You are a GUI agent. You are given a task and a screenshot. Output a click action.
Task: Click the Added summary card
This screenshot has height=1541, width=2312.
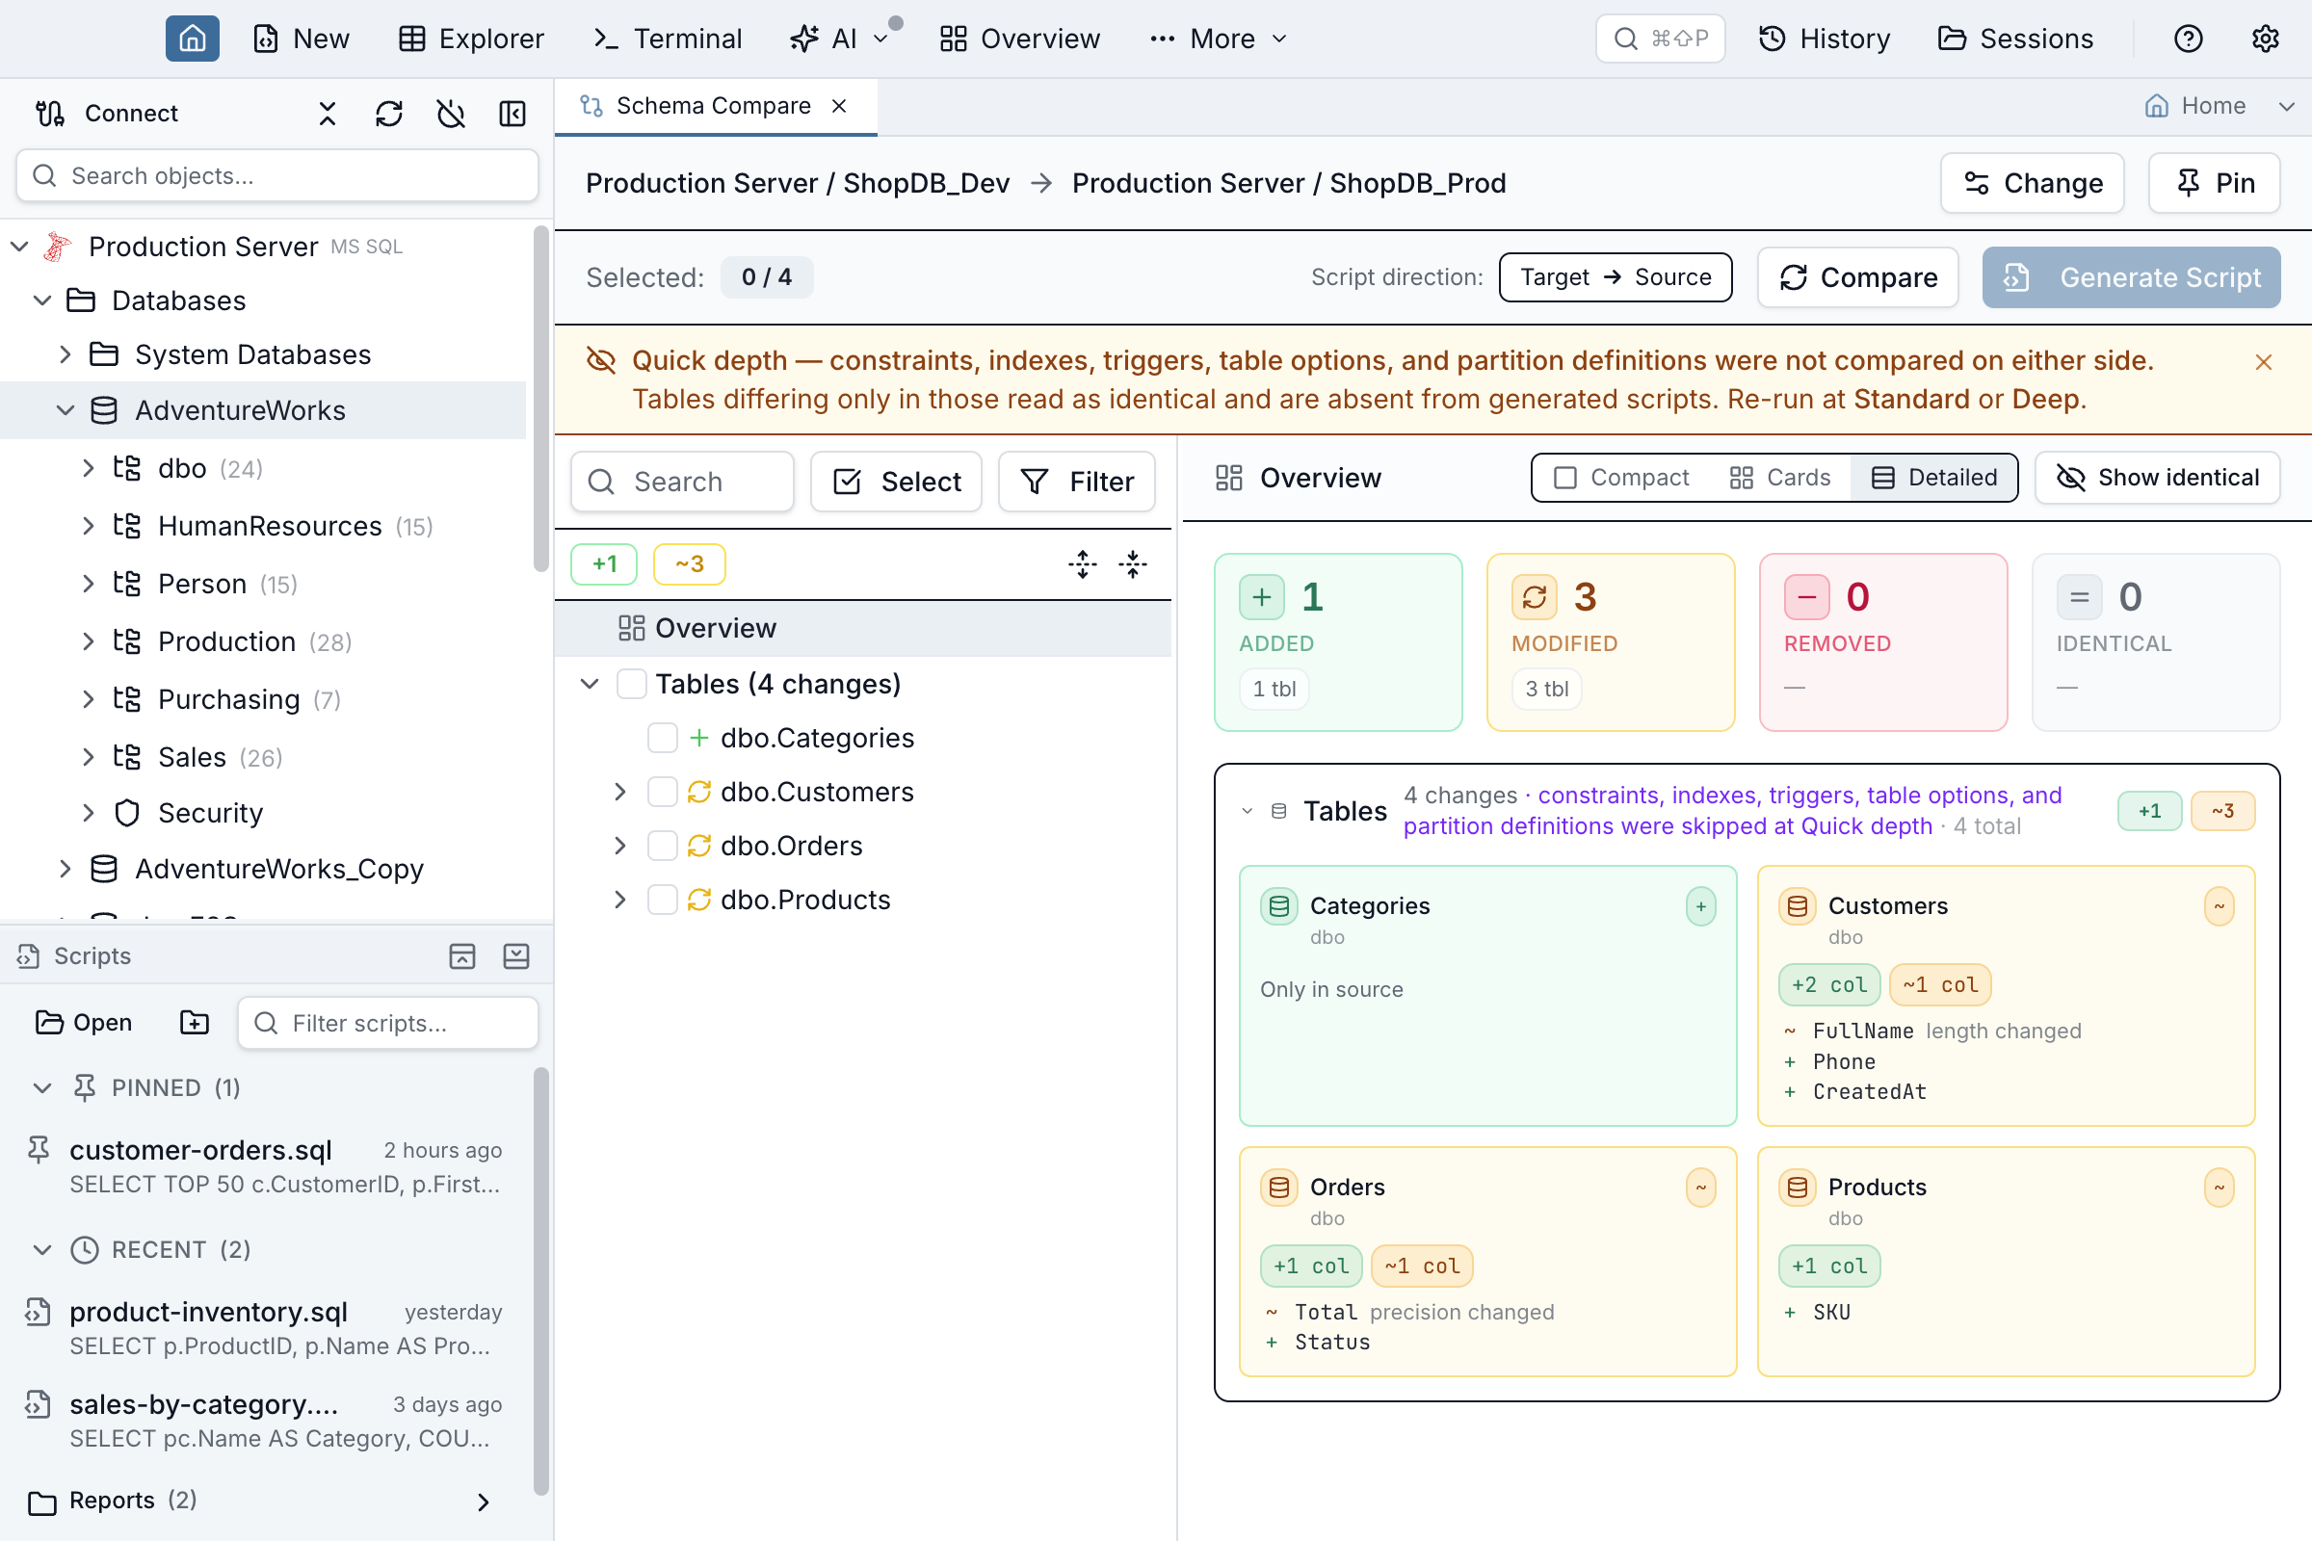pos(1338,642)
